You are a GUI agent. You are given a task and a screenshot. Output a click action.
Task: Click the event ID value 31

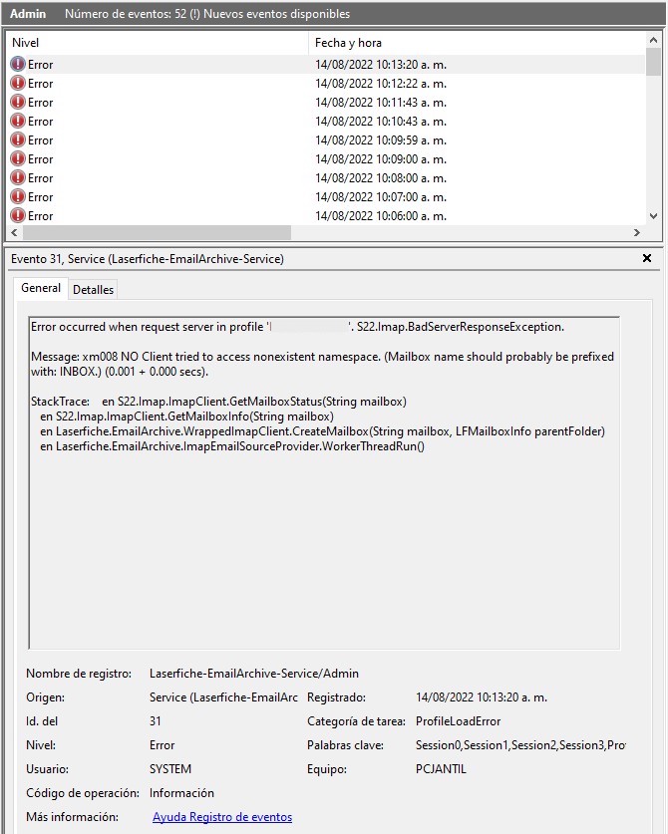(x=155, y=721)
